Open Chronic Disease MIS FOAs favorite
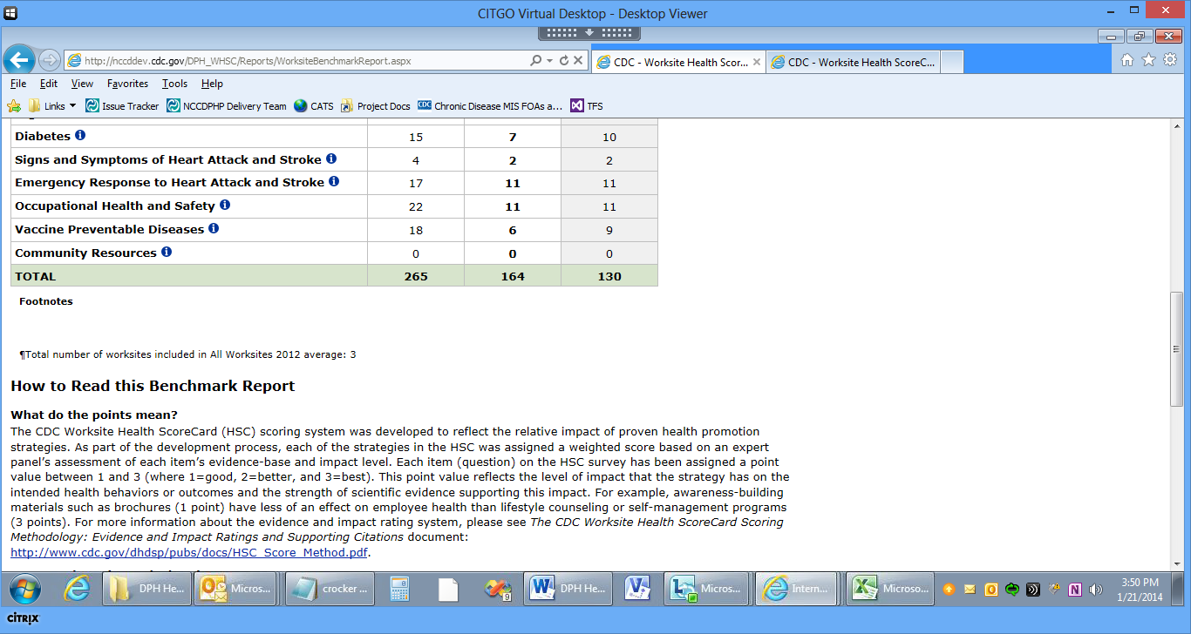This screenshot has width=1191, height=634. (490, 106)
